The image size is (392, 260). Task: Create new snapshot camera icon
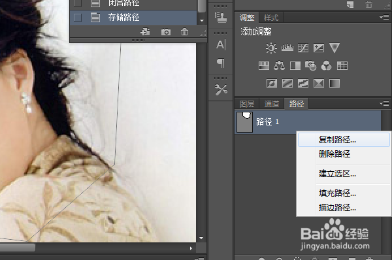point(166,32)
